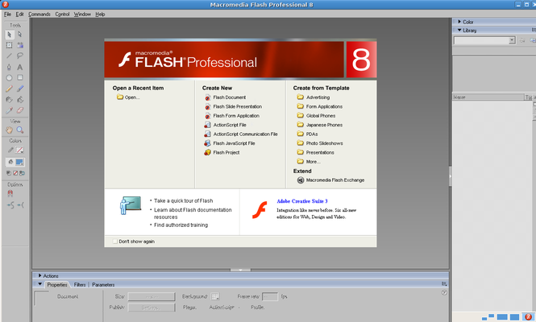Select the black arrow Selection tool
This screenshot has width=536, height=322.
pyautogui.click(x=9, y=35)
